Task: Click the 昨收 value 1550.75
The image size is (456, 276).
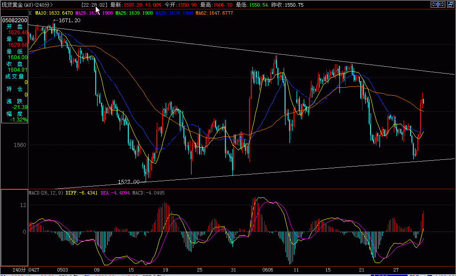Action: pyautogui.click(x=294, y=5)
